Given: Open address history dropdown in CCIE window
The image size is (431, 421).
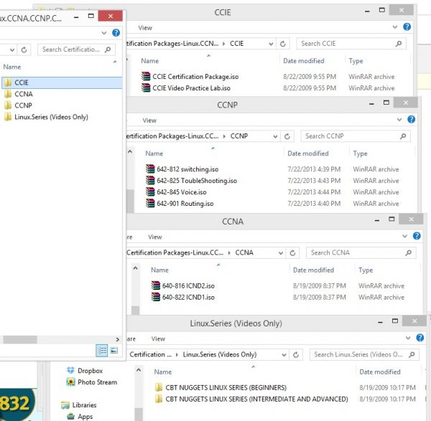Looking at the screenshot, I should 271,44.
